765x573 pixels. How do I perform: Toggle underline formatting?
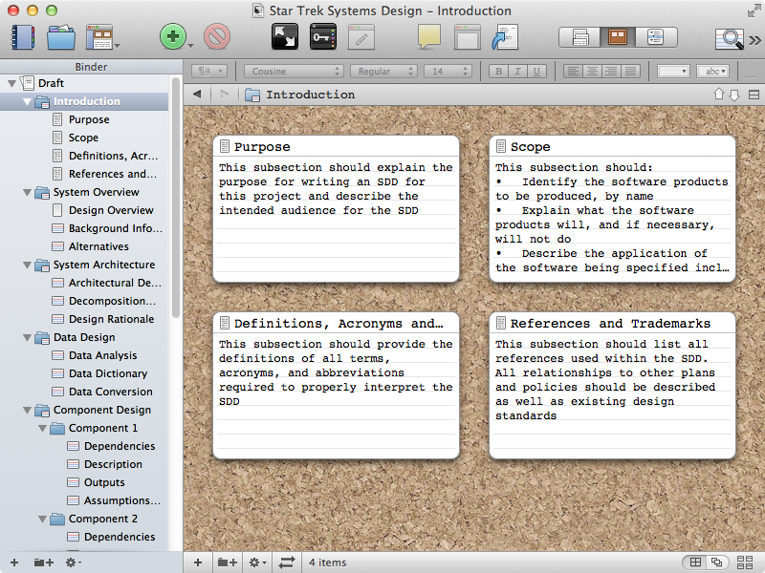[536, 71]
